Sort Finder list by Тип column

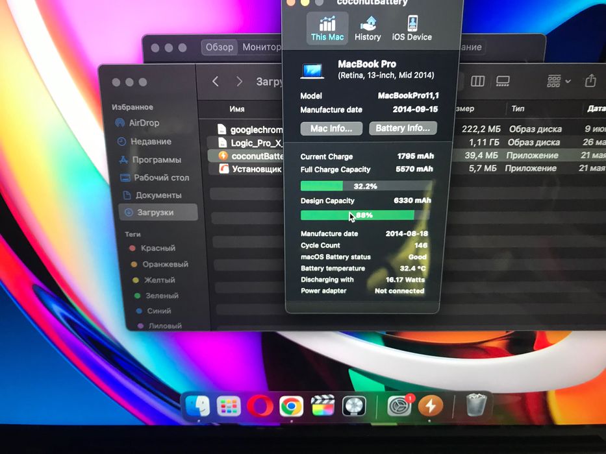click(518, 109)
